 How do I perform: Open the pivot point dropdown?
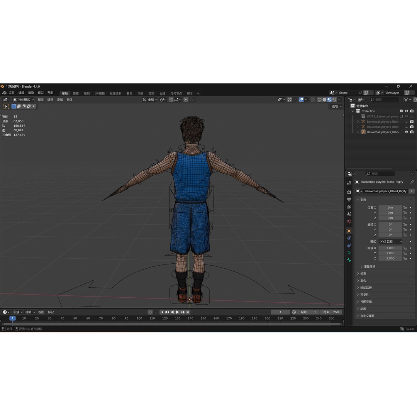(163, 100)
